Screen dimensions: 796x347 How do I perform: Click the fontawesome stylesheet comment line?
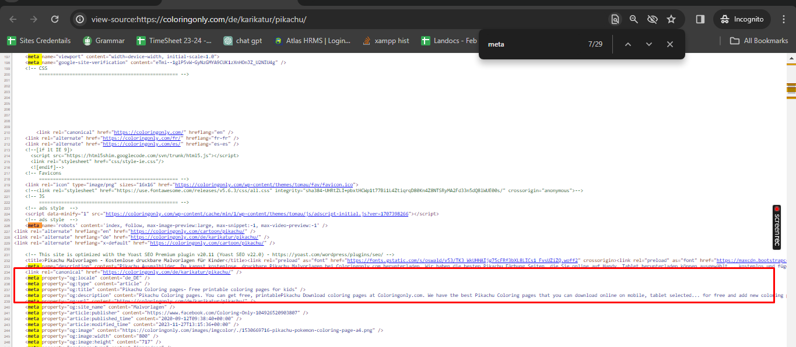click(304, 190)
